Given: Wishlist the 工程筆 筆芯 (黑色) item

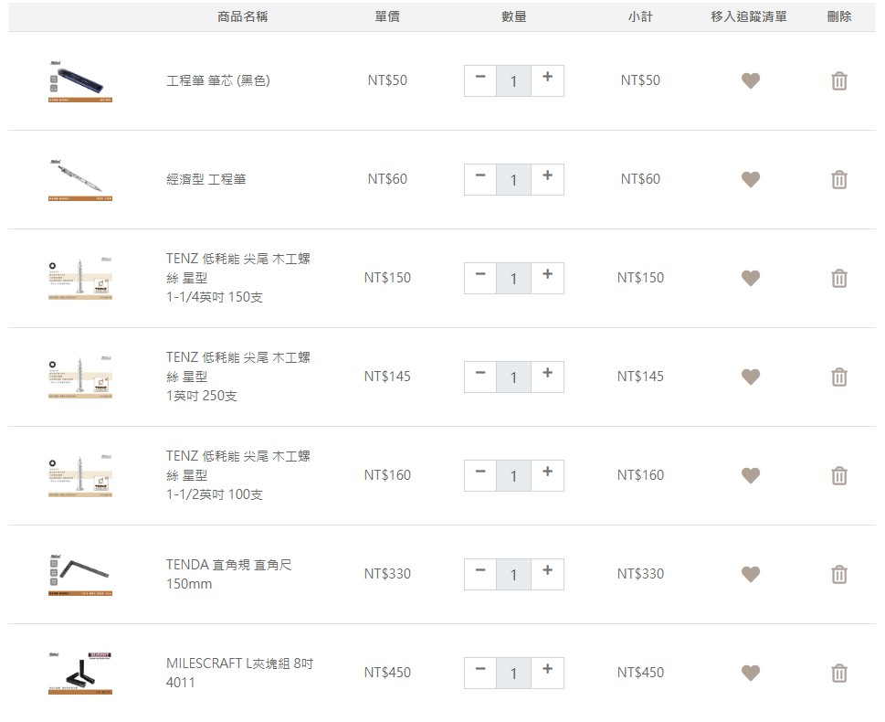Looking at the screenshot, I should (751, 81).
